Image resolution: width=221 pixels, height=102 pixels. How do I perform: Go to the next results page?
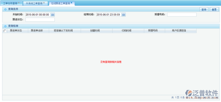coord(213,97)
